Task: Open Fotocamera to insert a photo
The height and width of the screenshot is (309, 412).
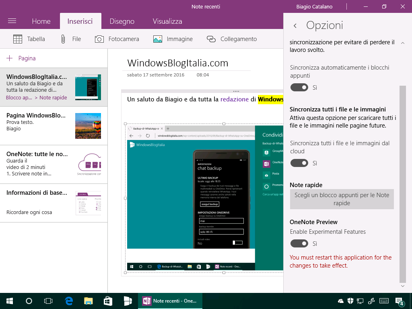Action: click(117, 39)
